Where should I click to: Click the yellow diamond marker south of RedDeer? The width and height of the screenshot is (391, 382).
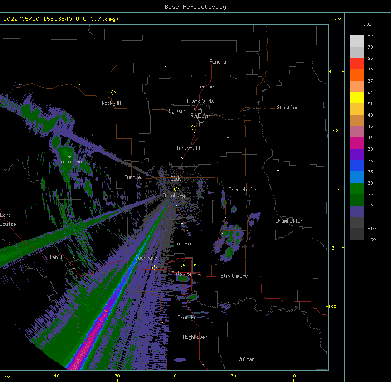(193, 127)
